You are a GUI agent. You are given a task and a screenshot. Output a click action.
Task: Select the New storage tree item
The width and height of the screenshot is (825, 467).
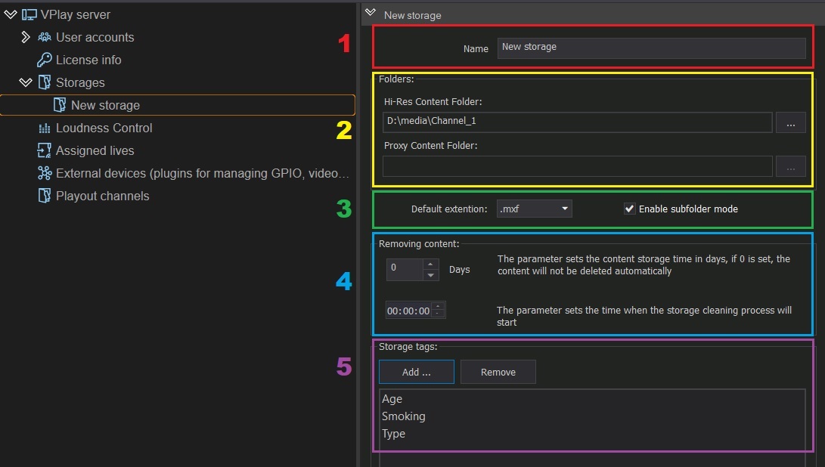(177, 105)
